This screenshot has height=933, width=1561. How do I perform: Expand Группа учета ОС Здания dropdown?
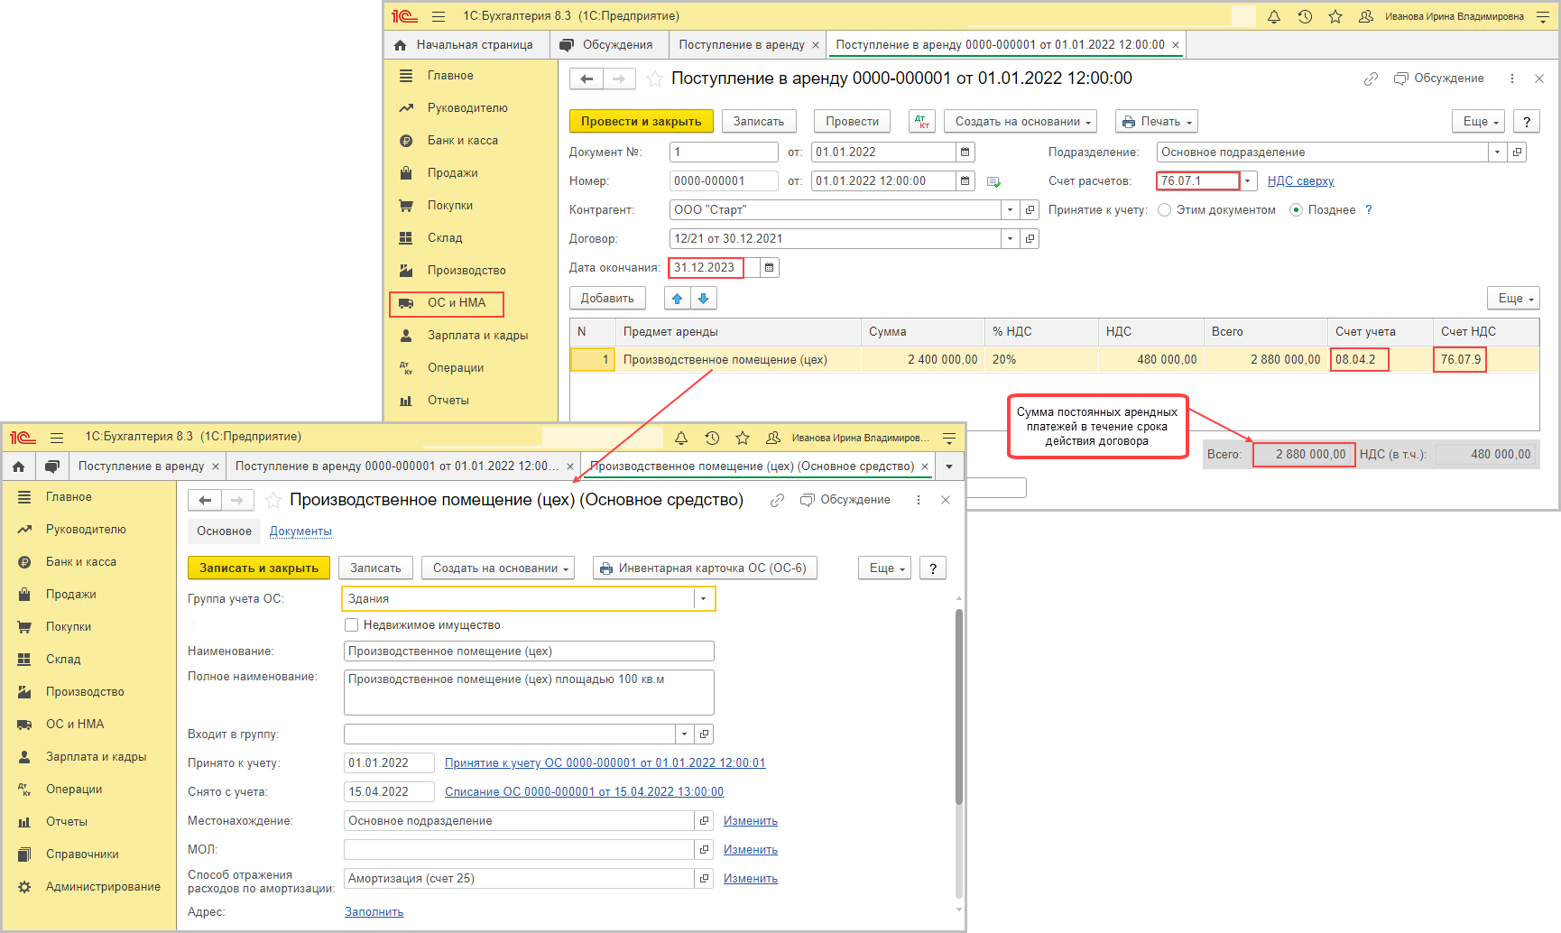coord(703,599)
